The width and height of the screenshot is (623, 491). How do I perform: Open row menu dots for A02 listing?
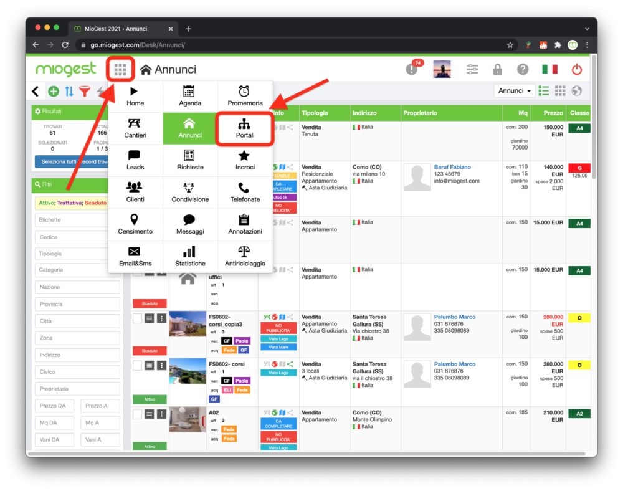pyautogui.click(x=161, y=414)
